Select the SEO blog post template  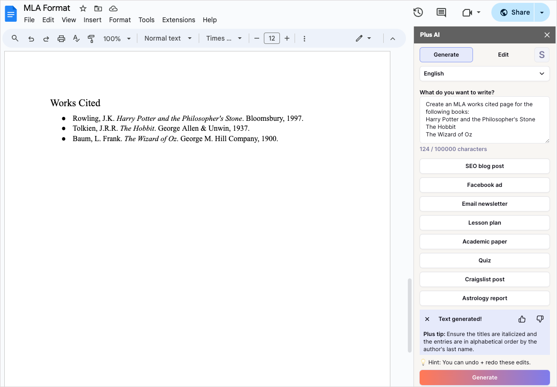click(x=484, y=166)
